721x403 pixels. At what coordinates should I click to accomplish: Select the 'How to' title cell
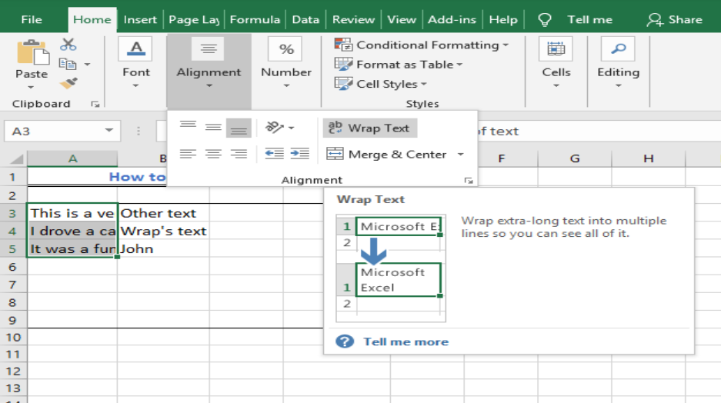tap(98, 177)
